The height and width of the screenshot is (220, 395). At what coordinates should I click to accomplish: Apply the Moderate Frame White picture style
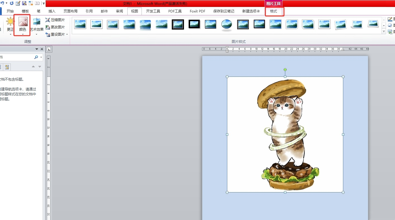pyautogui.click(x=324, y=24)
